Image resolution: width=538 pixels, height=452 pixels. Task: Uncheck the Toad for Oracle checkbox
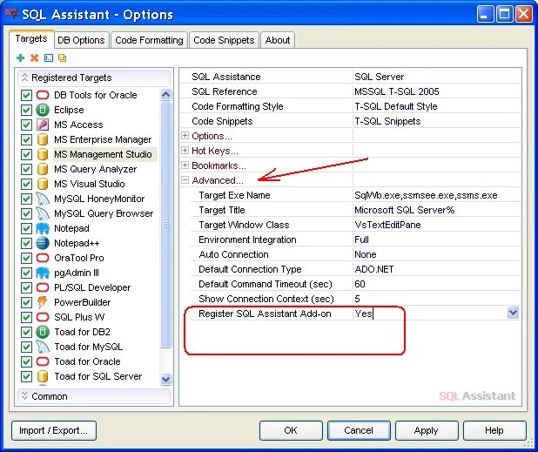[26, 361]
